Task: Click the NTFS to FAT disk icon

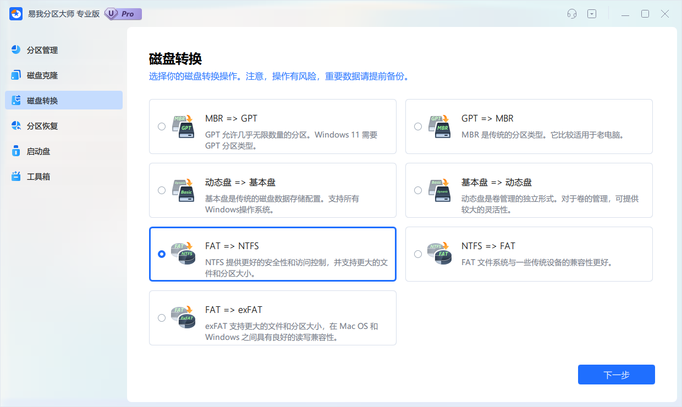Action: [x=439, y=254]
